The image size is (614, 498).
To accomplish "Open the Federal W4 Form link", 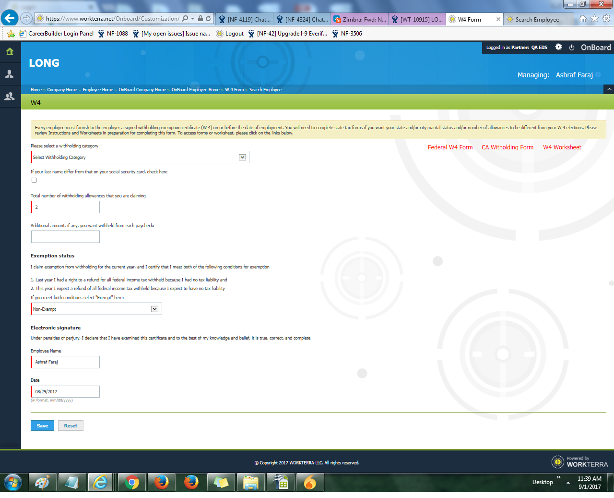I will coord(450,147).
